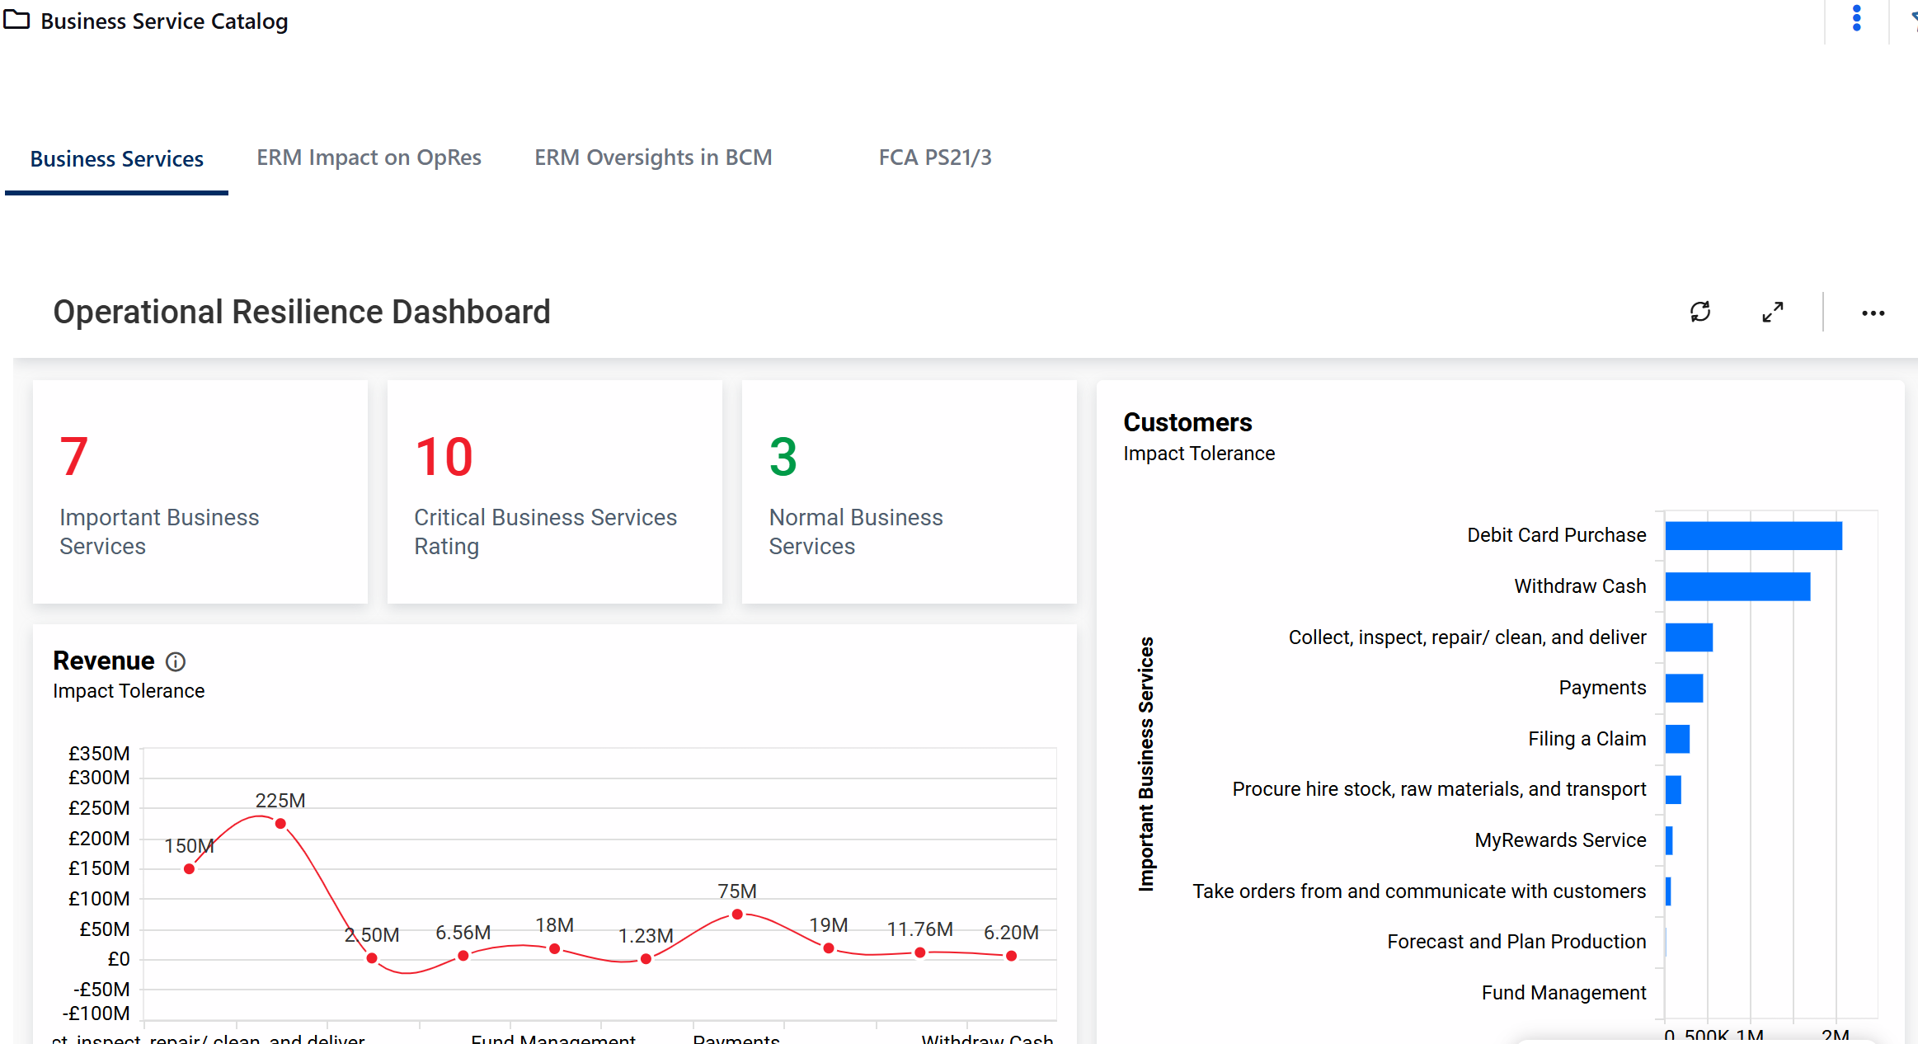The image size is (1918, 1044).
Task: Click the dashboard refresh icon
Action: coord(1699,312)
